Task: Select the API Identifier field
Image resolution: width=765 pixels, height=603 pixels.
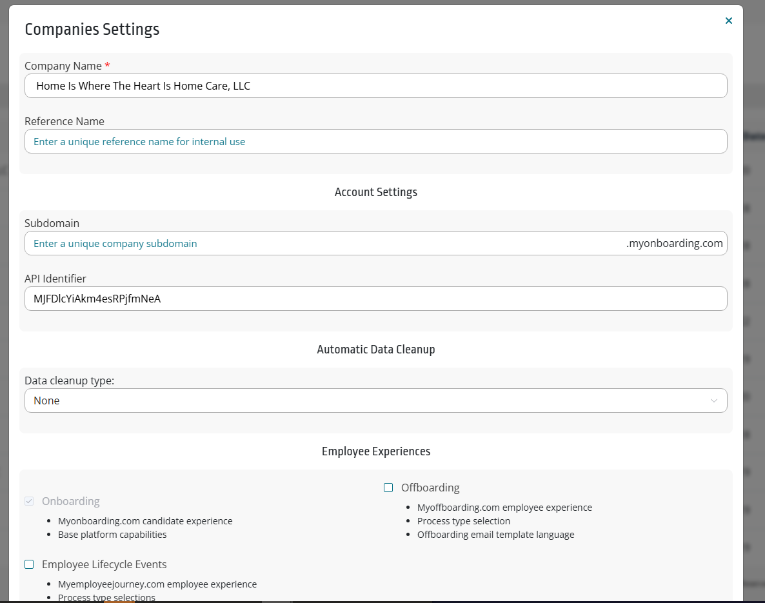Action: tap(375, 299)
